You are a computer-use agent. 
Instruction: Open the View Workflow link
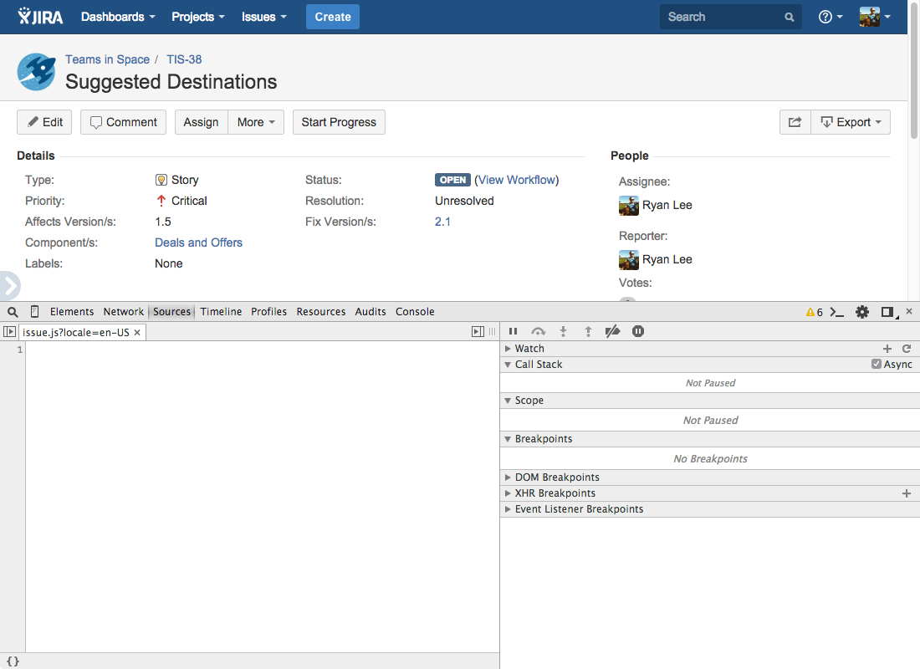coord(516,180)
